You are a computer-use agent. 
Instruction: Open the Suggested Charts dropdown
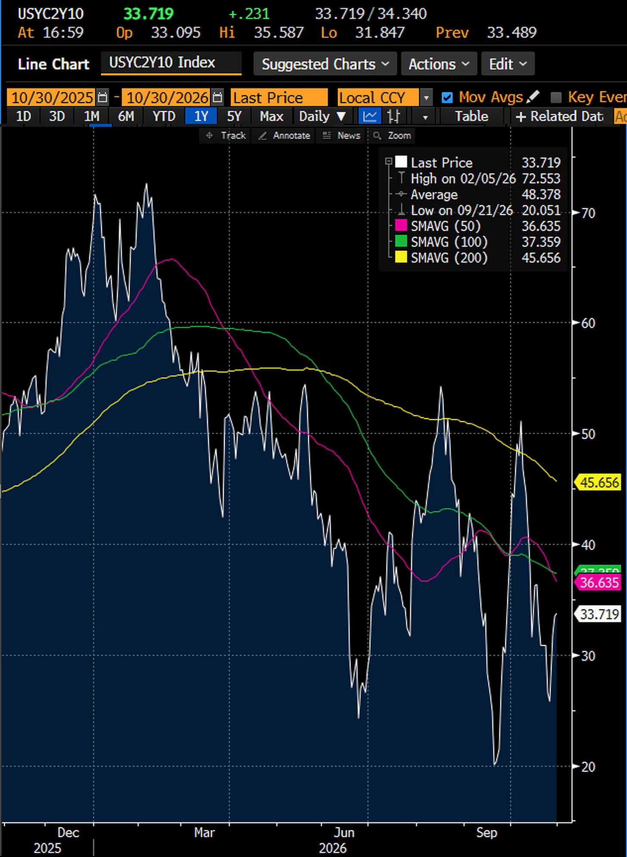tap(325, 64)
